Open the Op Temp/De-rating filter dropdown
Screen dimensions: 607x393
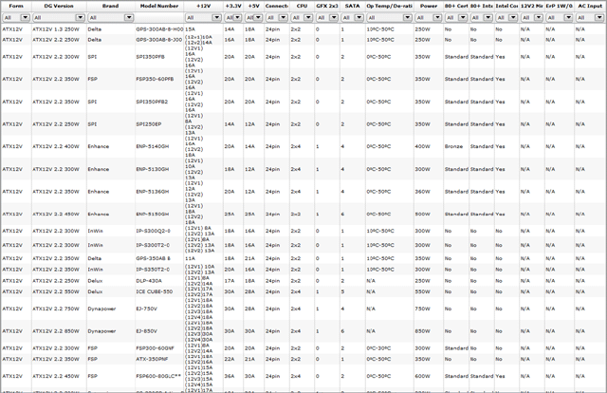click(x=389, y=17)
